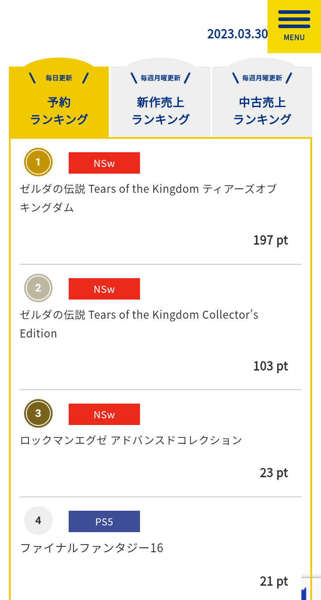
Task: Switch to the 新作売上ランキング tab
Action: coord(160,102)
